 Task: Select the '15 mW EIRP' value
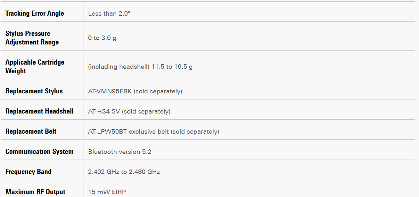tap(107, 192)
